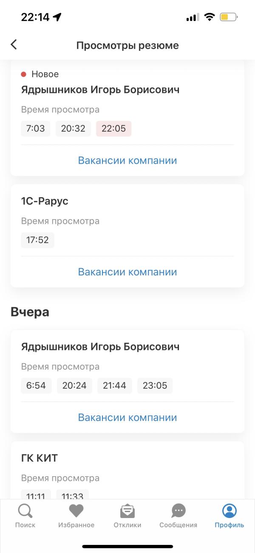The height and width of the screenshot is (553, 255).
Task: Open Вакансии компании under 1С-Рарус
Action: (127, 272)
